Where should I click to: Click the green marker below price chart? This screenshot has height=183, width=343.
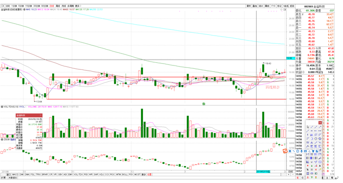(x=204, y=104)
